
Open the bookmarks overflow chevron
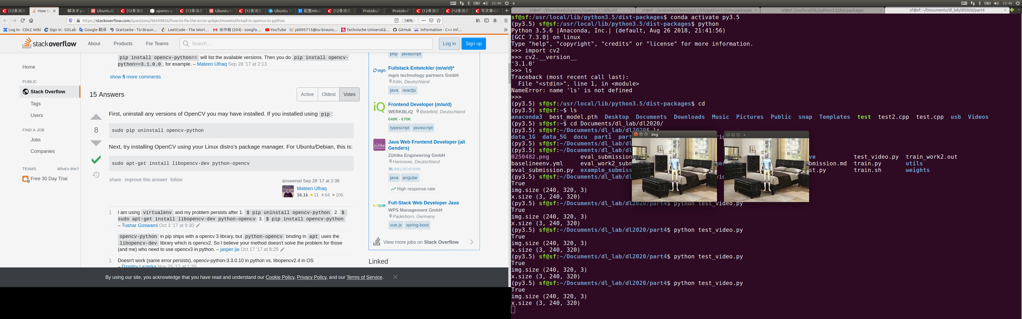(x=505, y=30)
